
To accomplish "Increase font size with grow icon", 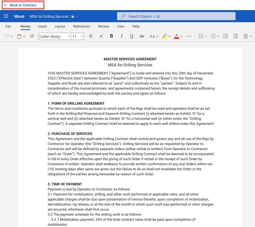I will (91, 36).
